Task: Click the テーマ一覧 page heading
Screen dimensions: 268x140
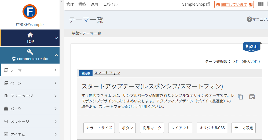Action: [86, 20]
